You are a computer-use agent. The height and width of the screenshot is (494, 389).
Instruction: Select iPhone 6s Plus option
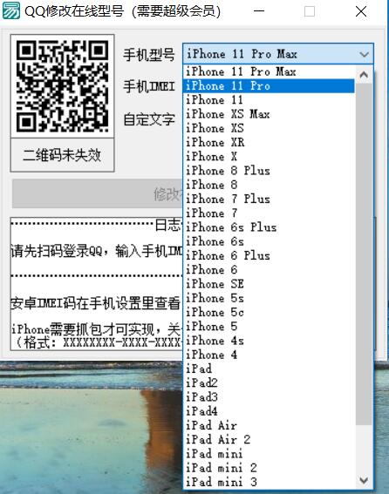pos(269,227)
